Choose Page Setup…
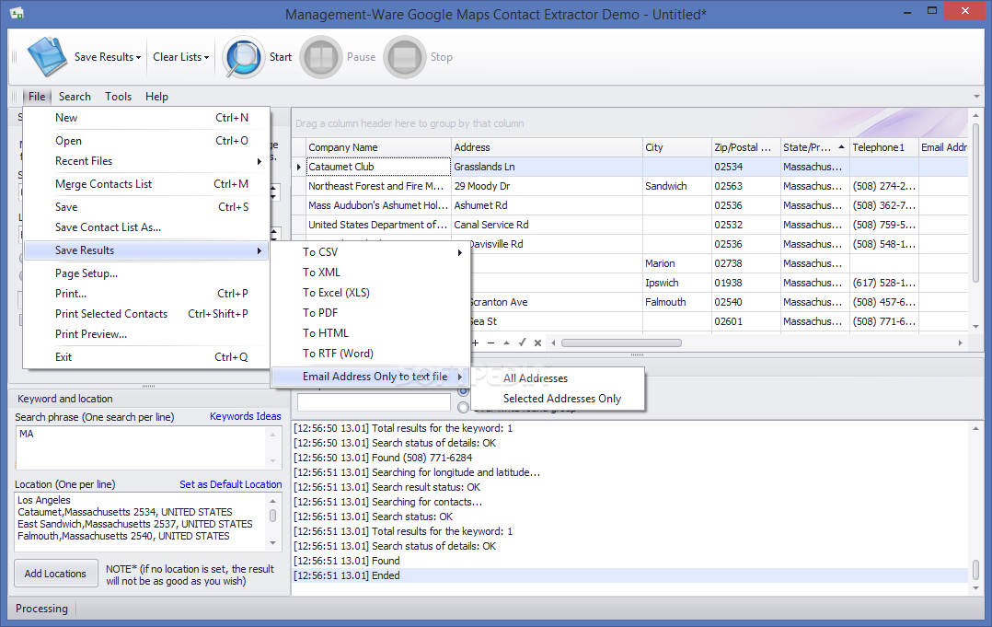Image resolution: width=992 pixels, height=627 pixels. point(147,273)
